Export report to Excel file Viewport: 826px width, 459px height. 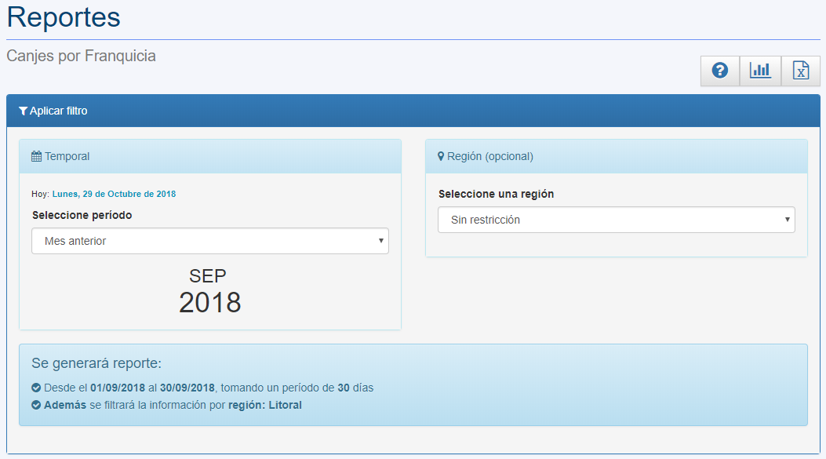pos(800,71)
